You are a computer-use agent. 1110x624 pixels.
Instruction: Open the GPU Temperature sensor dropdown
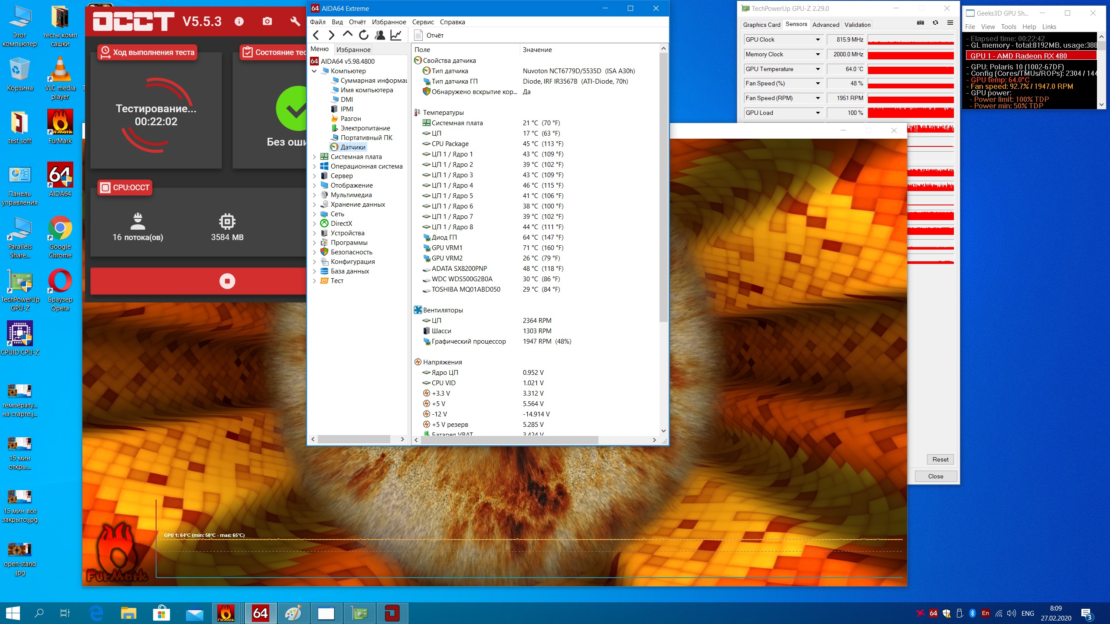(817, 69)
